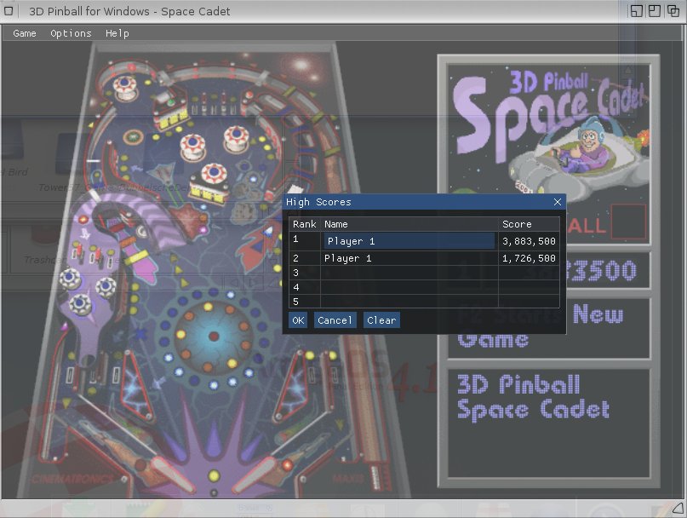Select rank 4 row number
The image size is (687, 518).
(x=295, y=287)
